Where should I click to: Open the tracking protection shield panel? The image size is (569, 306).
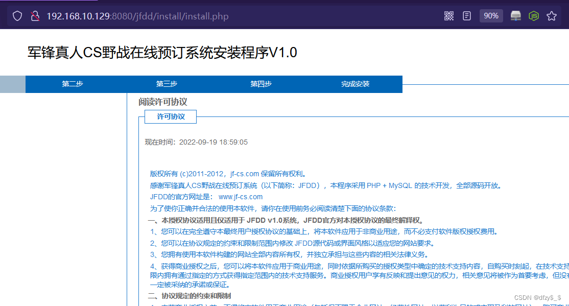tap(17, 15)
